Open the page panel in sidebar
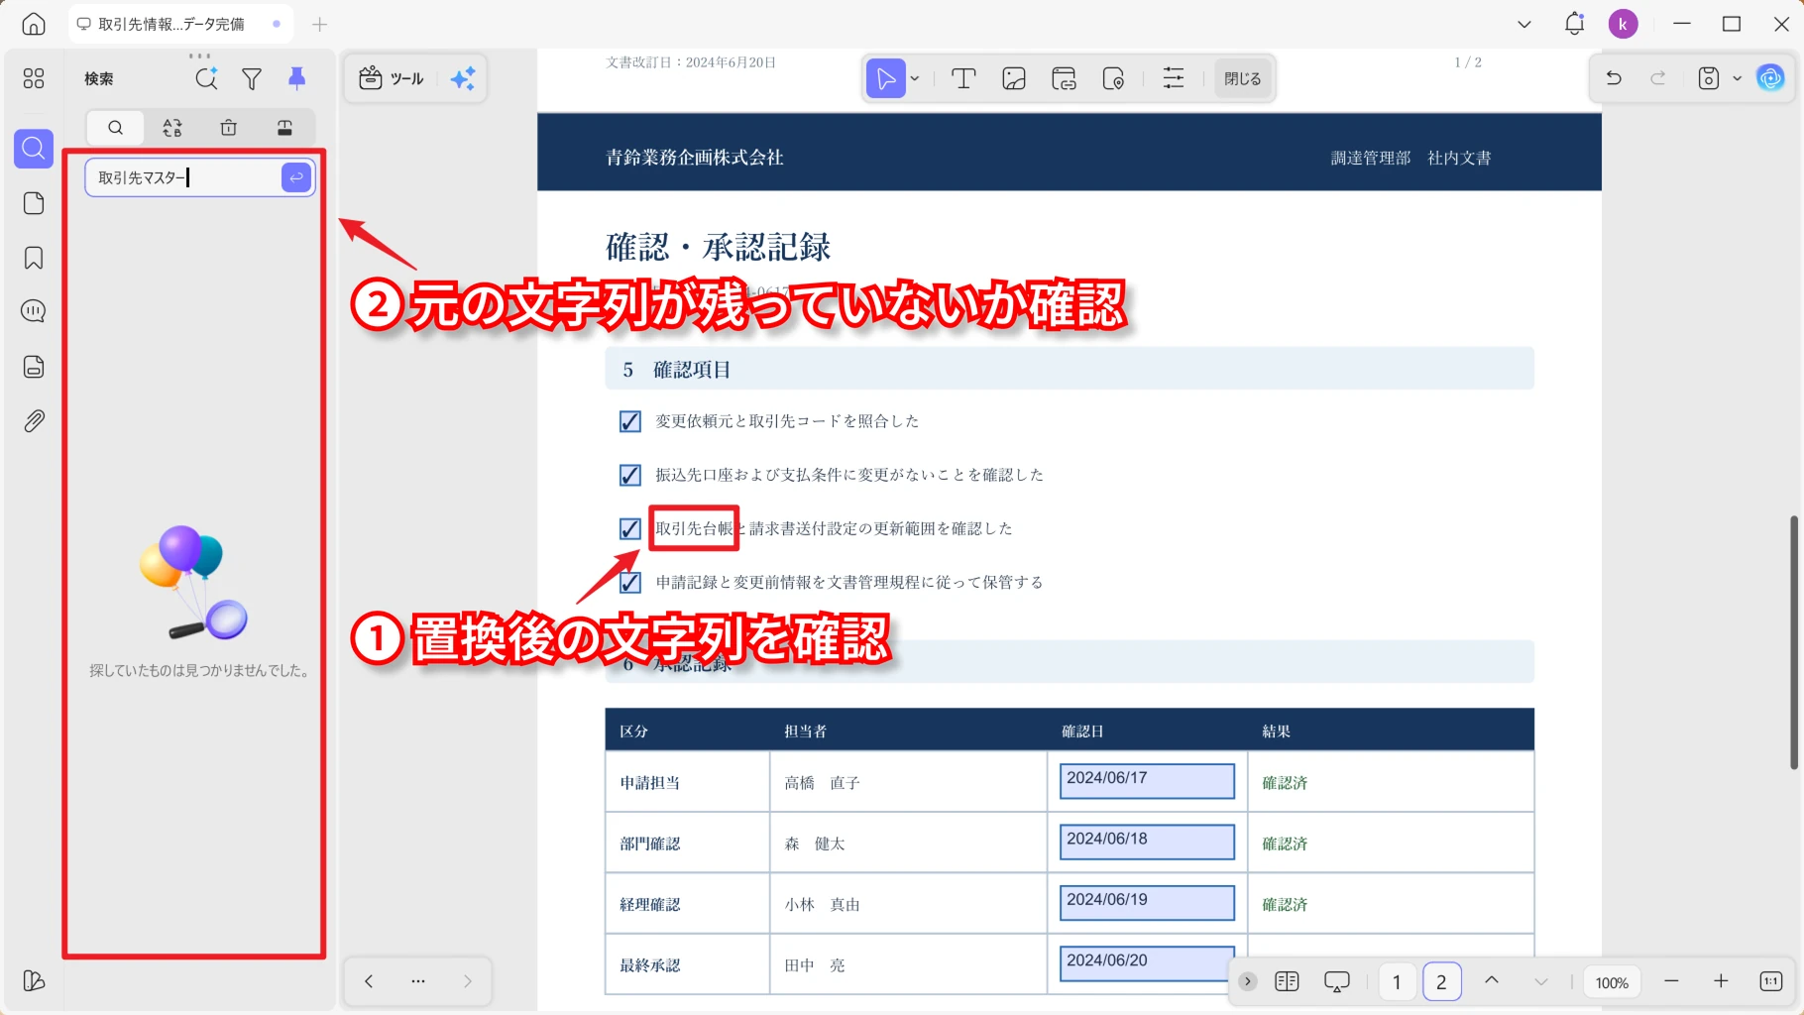Screen dimensions: 1804x1015 tap(34, 203)
